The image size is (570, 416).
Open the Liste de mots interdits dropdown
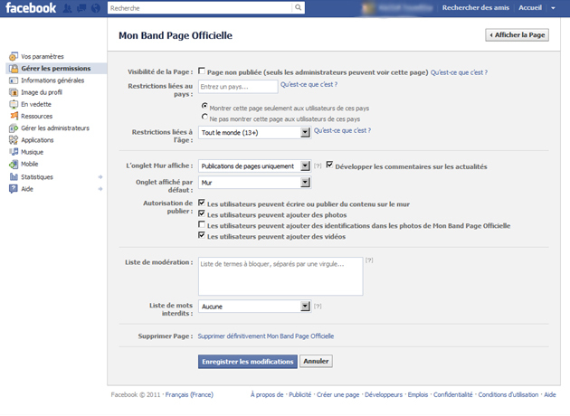tap(254, 307)
